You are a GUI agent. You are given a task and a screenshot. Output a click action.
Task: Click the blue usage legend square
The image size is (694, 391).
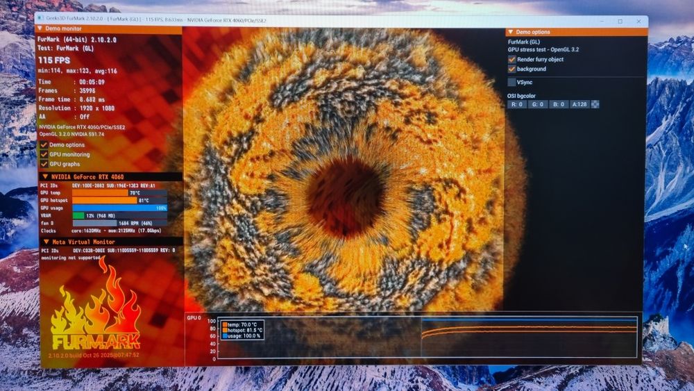[x=225, y=336]
